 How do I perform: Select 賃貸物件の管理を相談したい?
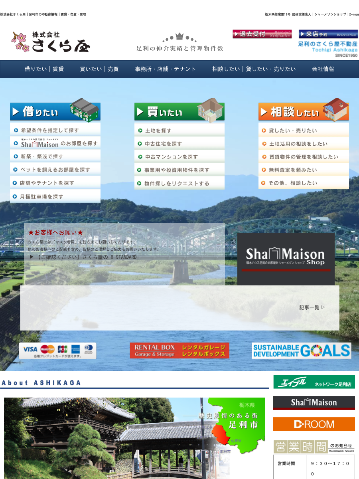coord(304,156)
